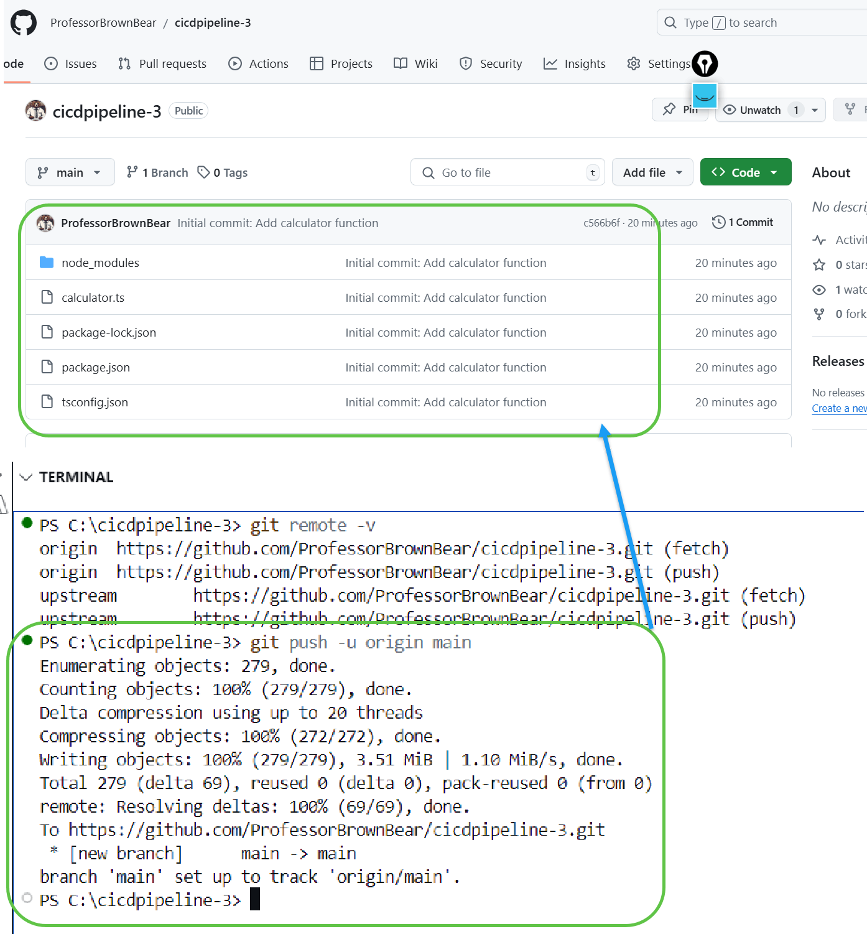The width and height of the screenshot is (867, 934).
Task: Click the terminal line 'remote: Resolving deltas: 100% (69/69), done.'
Action: 255,807
